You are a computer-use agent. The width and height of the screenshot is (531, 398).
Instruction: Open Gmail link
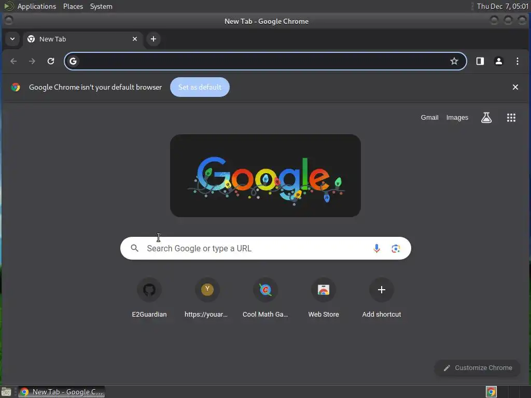coord(429,118)
